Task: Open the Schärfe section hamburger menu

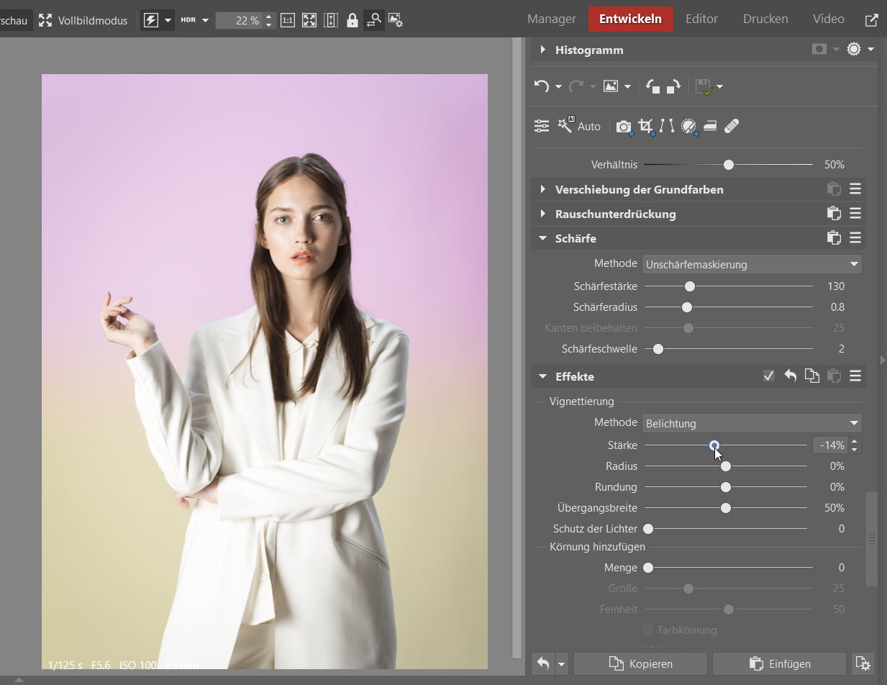Action: click(855, 238)
